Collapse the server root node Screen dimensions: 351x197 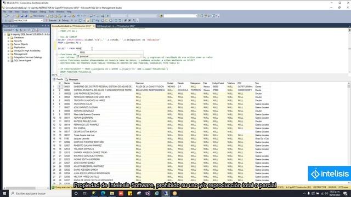tap(5, 34)
